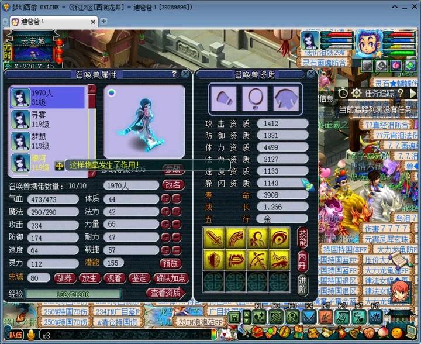
Task: Use the F8 blue shortcut slot
Action: click(x=375, y=317)
